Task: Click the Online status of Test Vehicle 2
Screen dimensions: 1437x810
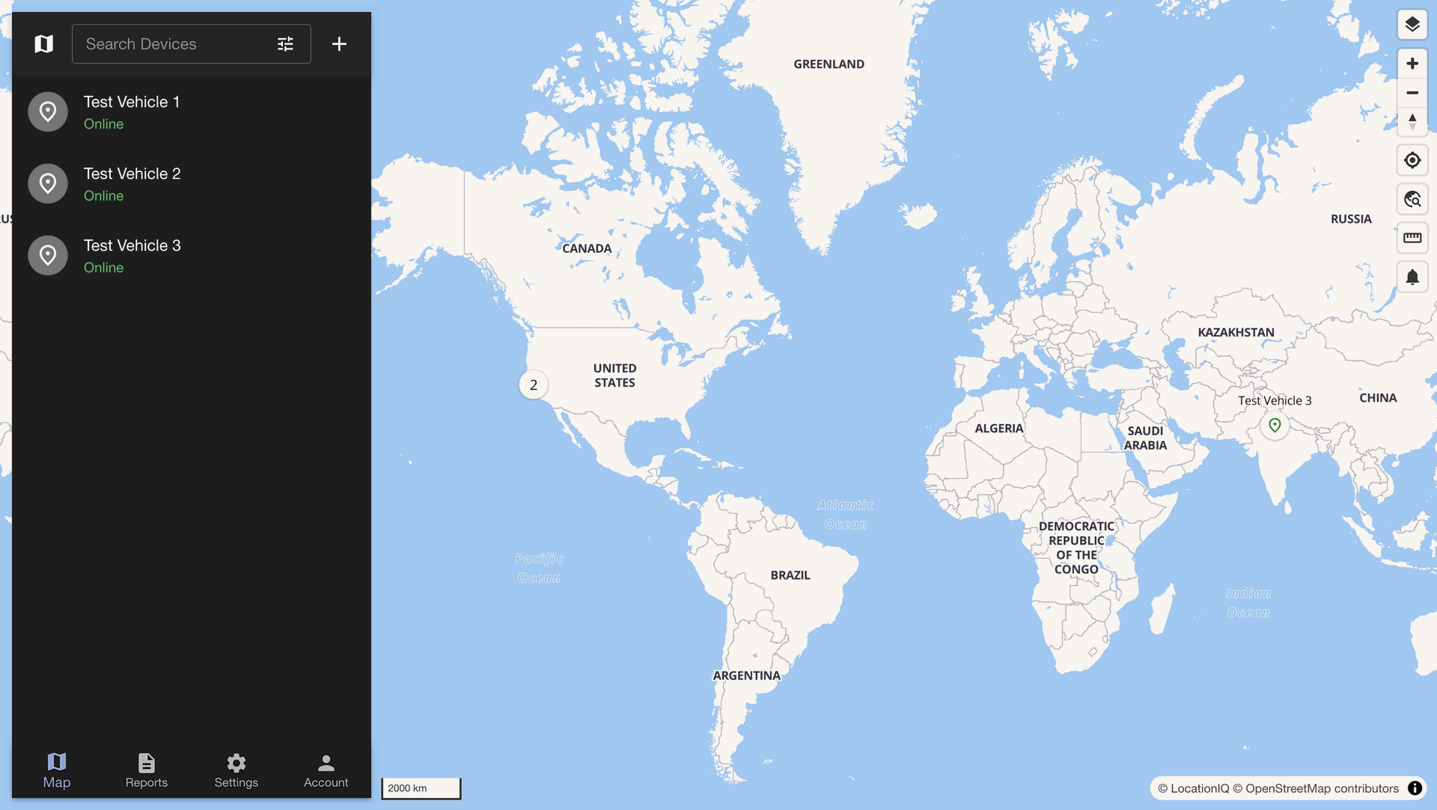Action: coord(103,196)
